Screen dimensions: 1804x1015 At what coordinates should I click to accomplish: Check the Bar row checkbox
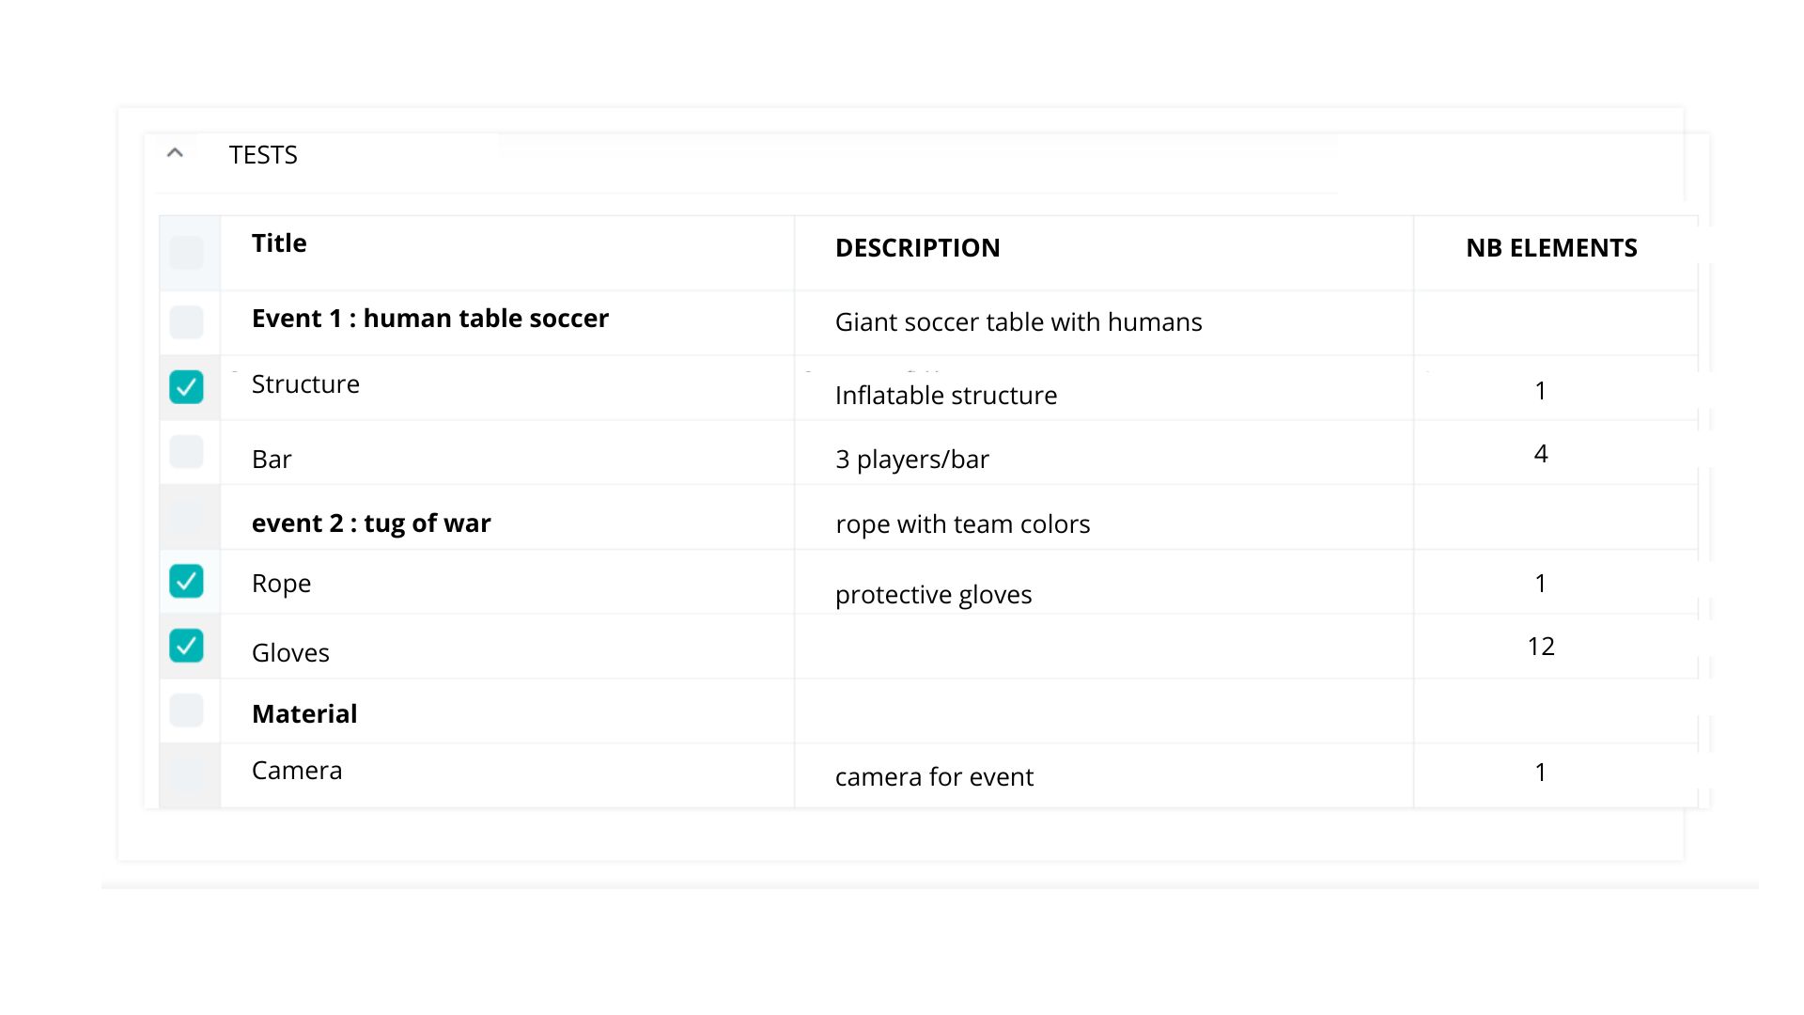186,451
